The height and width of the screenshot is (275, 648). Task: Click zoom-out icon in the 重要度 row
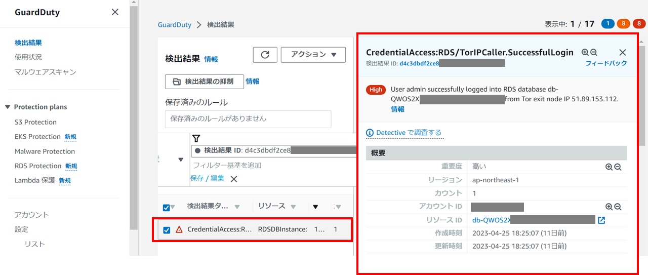[618, 167]
